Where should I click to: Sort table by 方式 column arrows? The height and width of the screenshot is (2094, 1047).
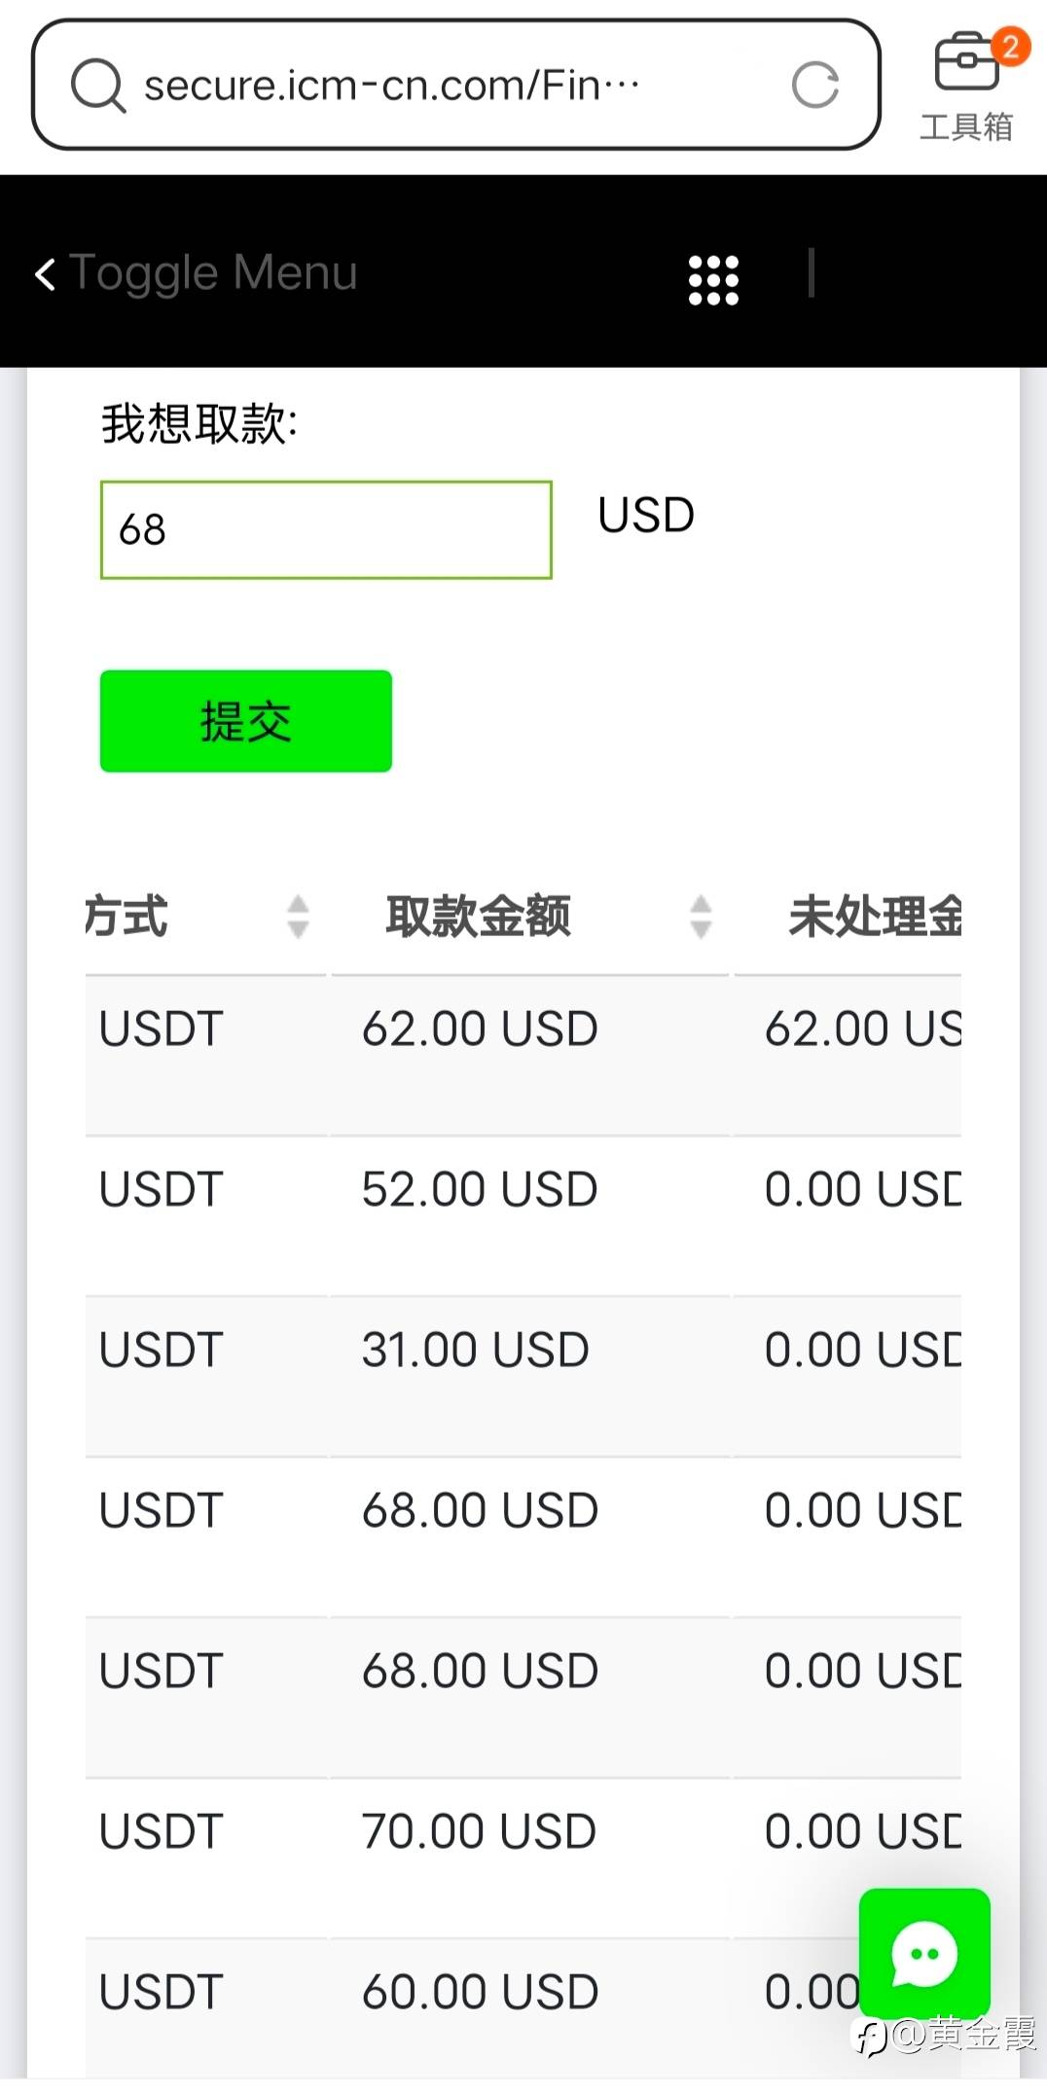coord(298,917)
